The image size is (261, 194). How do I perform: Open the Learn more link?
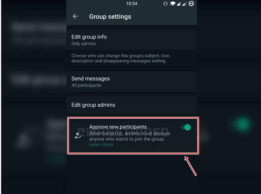tap(101, 144)
